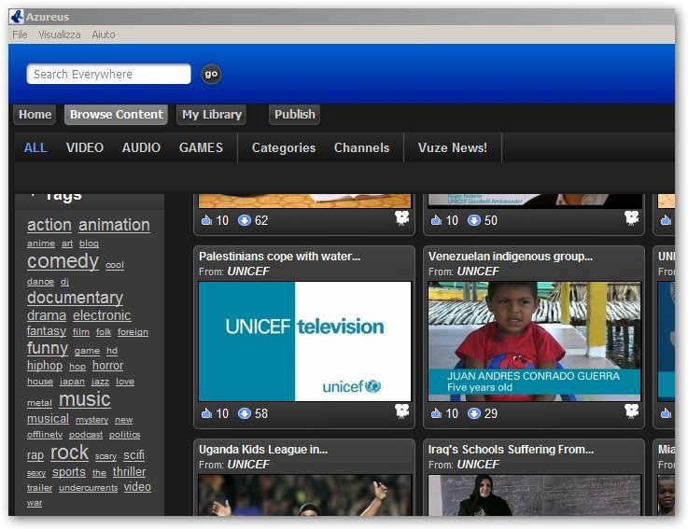Click title Iraq's Schools Suffering From...
Image resolution: width=688 pixels, height=529 pixels.
pos(511,449)
